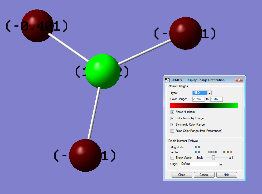Select the green central atom

click(103, 71)
